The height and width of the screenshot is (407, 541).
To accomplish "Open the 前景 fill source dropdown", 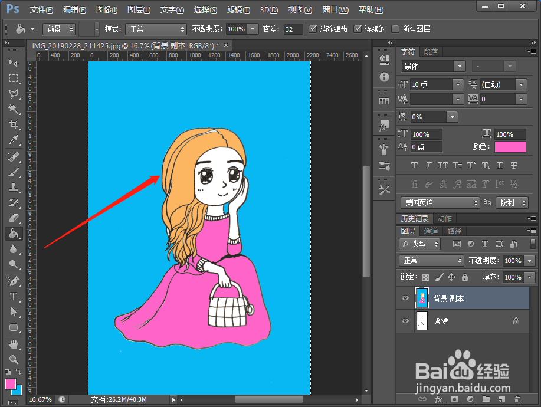I will (59, 29).
